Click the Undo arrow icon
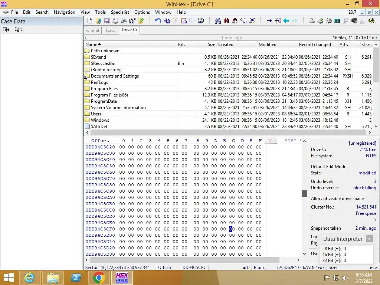The width and height of the screenshot is (380, 285). point(158,21)
